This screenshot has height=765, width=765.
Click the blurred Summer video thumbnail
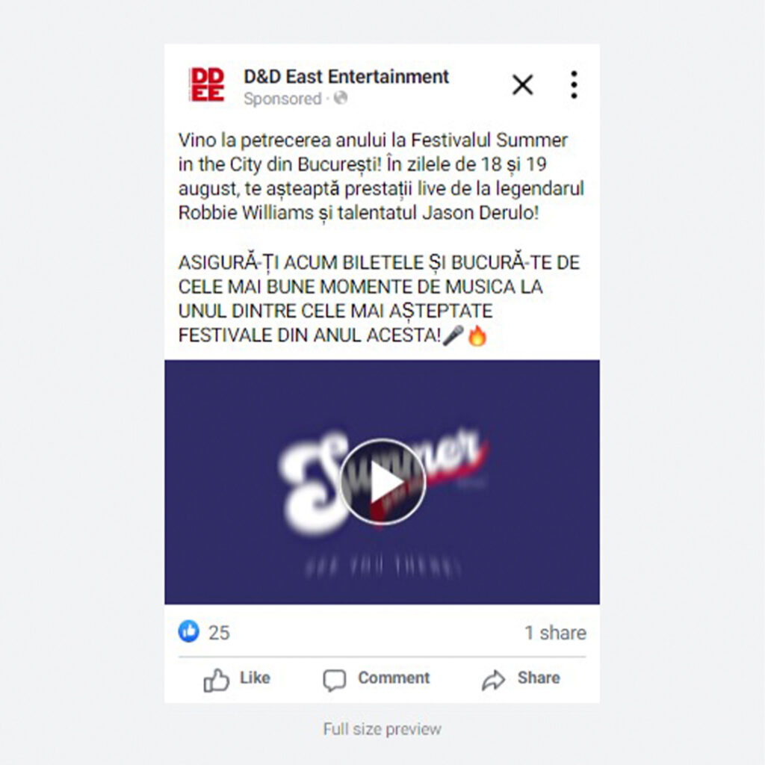click(382, 482)
